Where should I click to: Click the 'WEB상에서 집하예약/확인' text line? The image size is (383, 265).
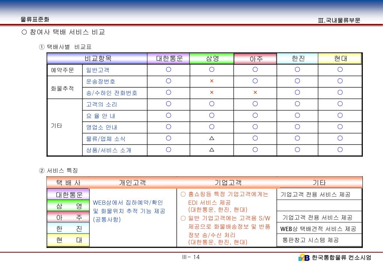tap(128, 202)
